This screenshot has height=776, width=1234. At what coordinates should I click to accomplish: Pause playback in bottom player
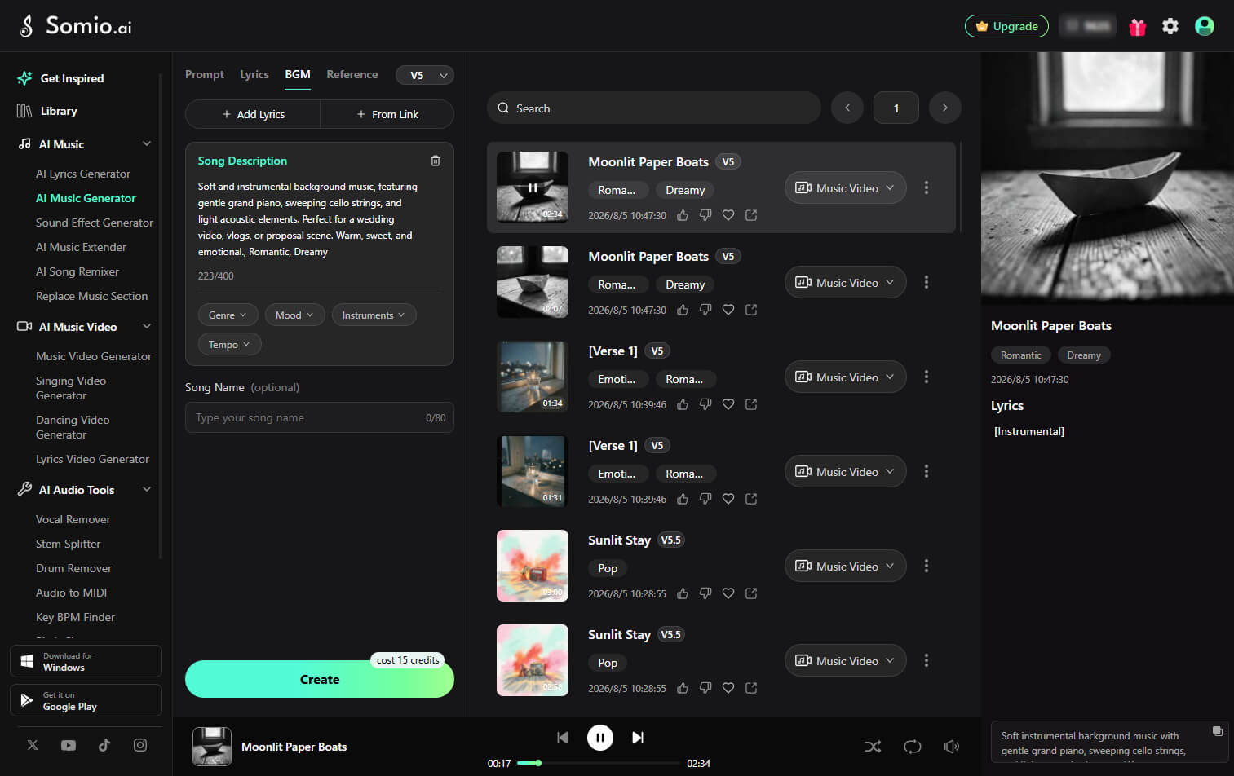(x=600, y=738)
